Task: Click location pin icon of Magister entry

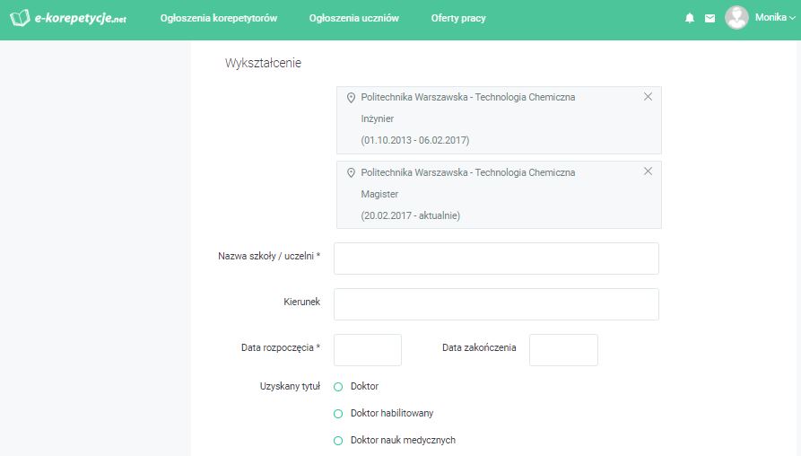Action: coord(351,172)
